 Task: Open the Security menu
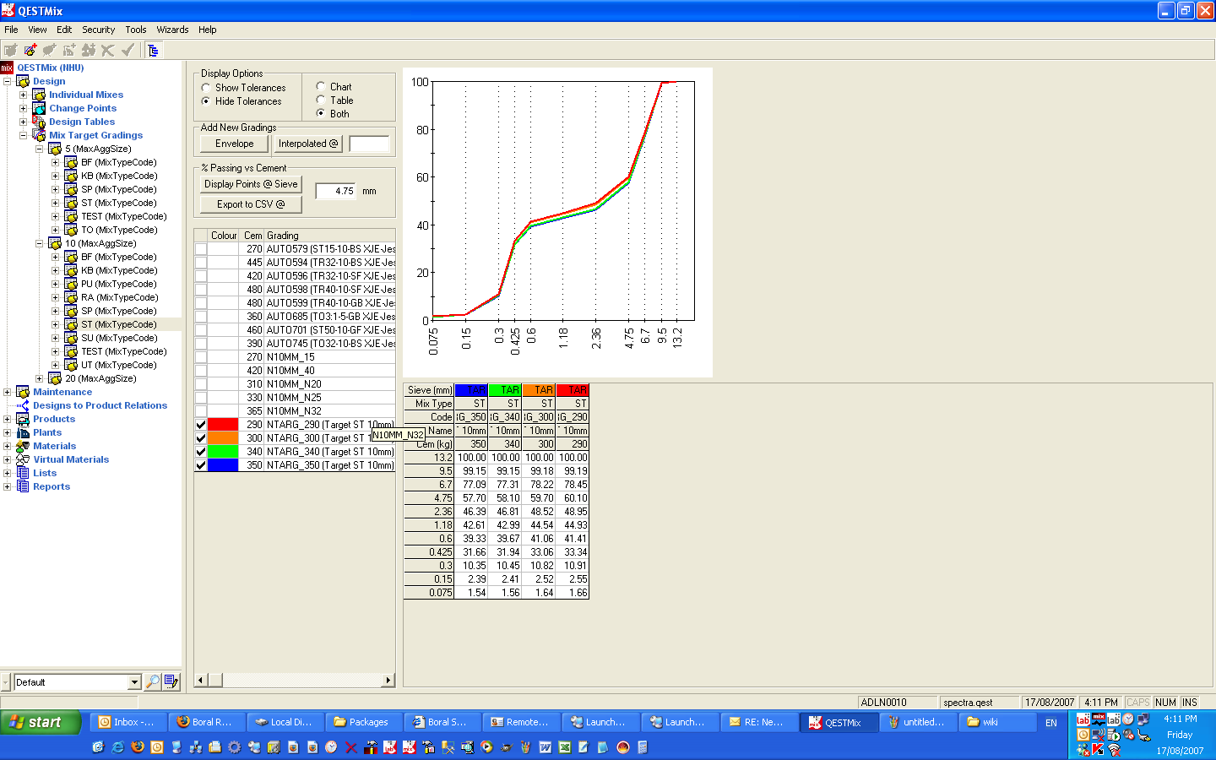point(98,30)
